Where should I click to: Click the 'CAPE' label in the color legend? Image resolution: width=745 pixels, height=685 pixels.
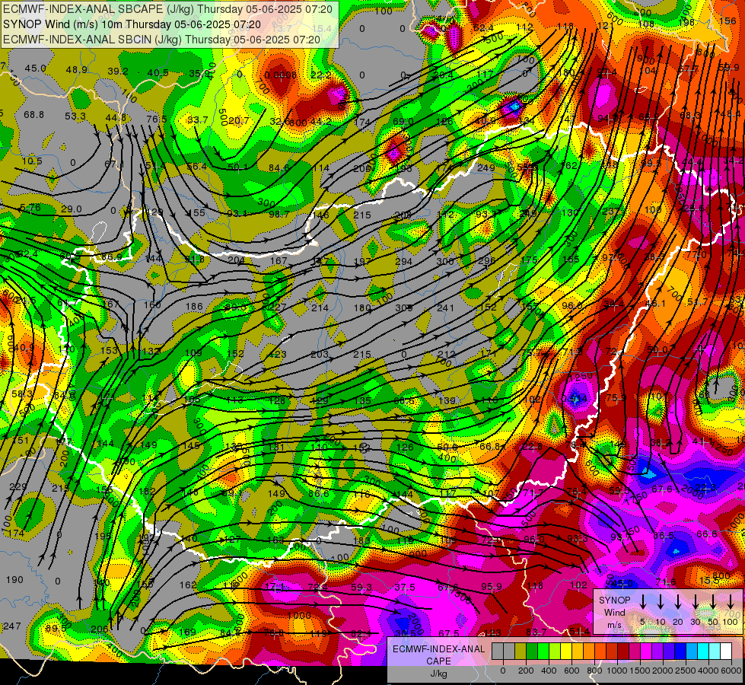[438, 661]
